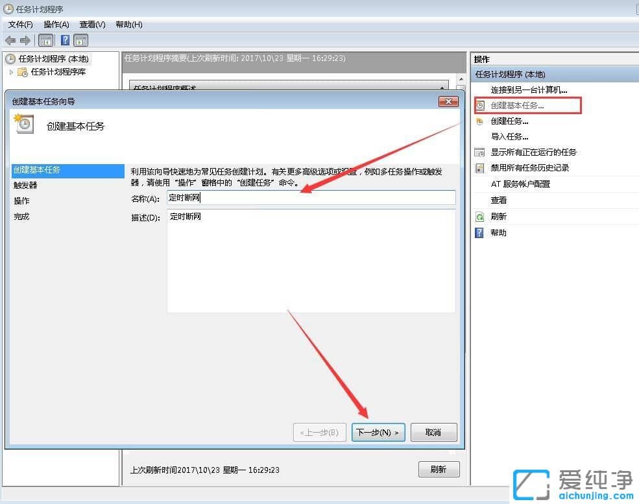Toggle the action pane toolbar icon
Image resolution: width=639 pixels, height=504 pixels.
pyautogui.click(x=81, y=40)
